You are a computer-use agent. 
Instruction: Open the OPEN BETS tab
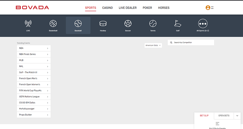tap(224, 116)
